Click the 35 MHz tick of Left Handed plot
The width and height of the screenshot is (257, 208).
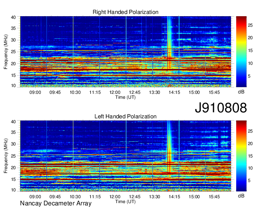coord(14,132)
